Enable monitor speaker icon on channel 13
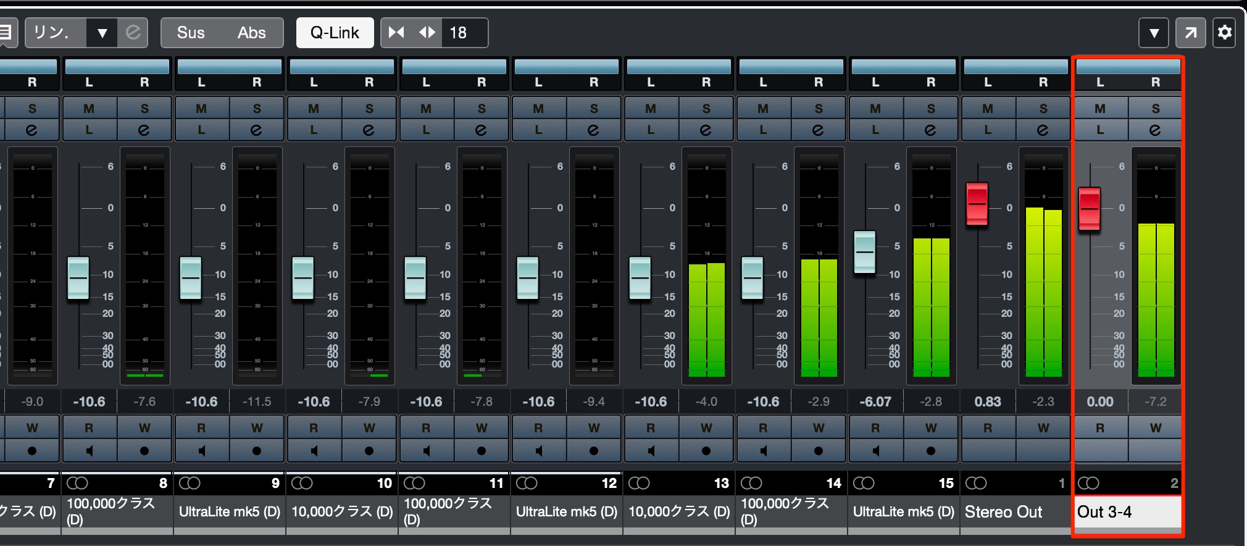 (651, 451)
